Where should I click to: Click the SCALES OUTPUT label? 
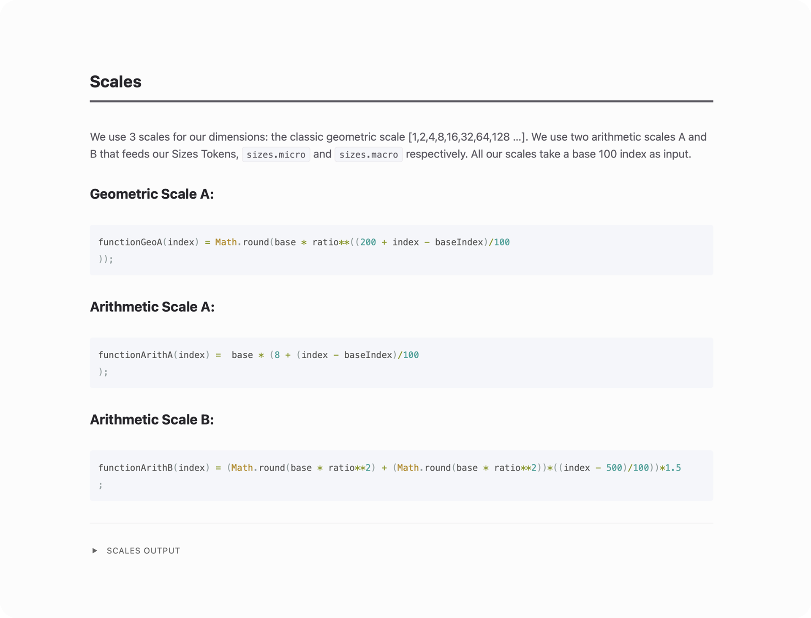143,551
